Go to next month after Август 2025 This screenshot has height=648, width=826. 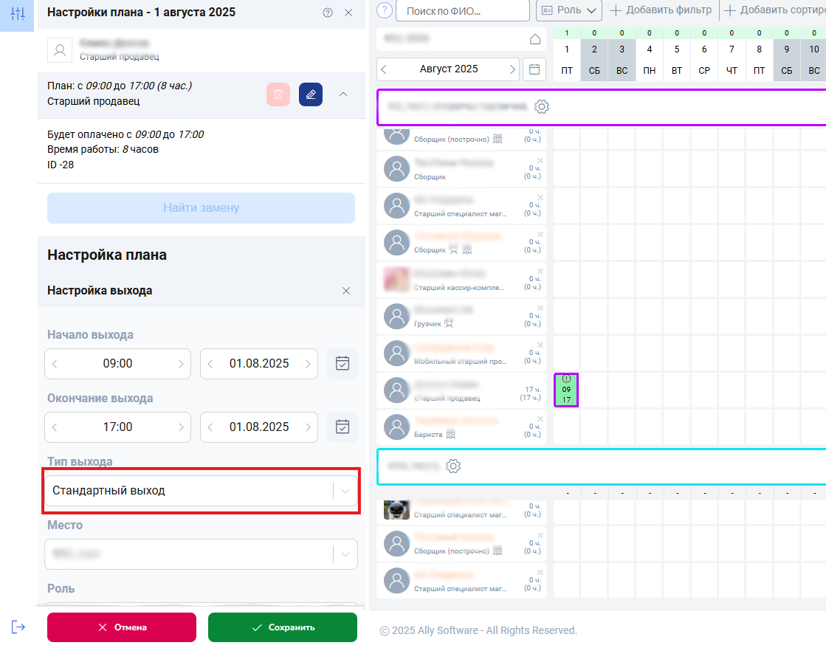[x=512, y=69]
